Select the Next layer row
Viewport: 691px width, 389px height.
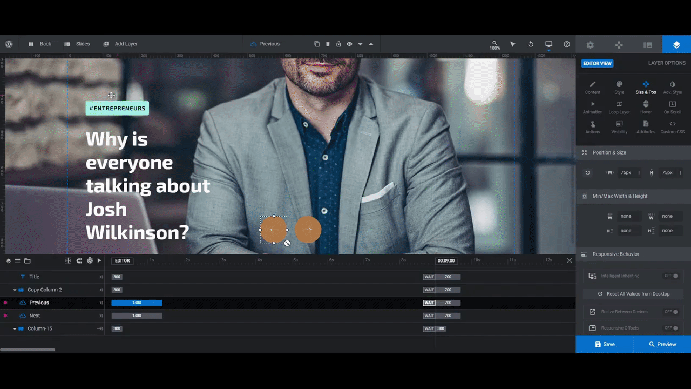[52, 316]
